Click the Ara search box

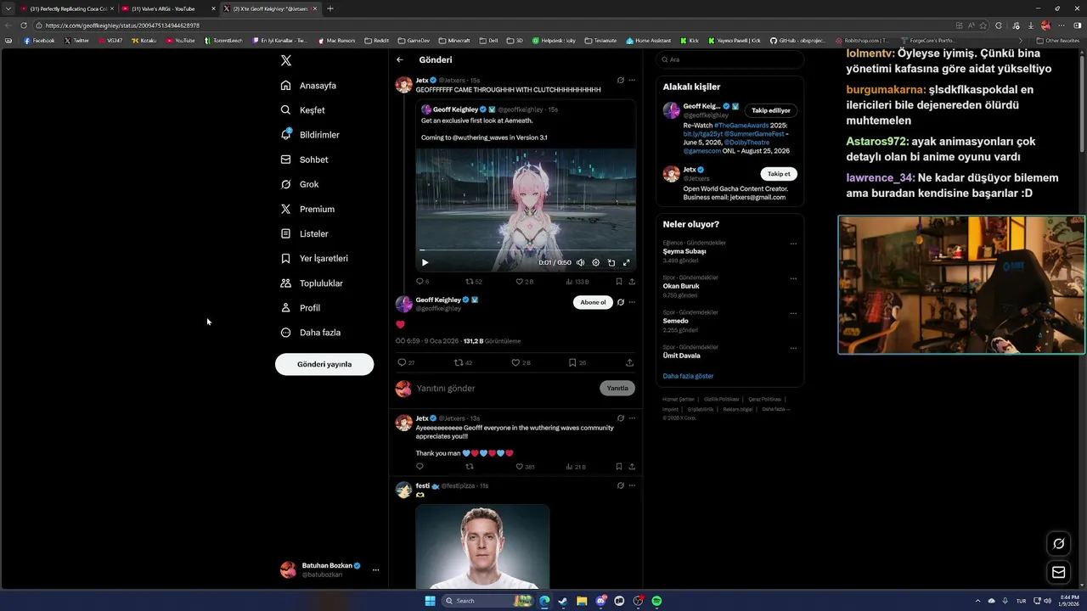tap(729, 59)
